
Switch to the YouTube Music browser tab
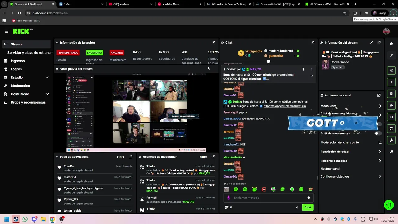tap(180, 4)
